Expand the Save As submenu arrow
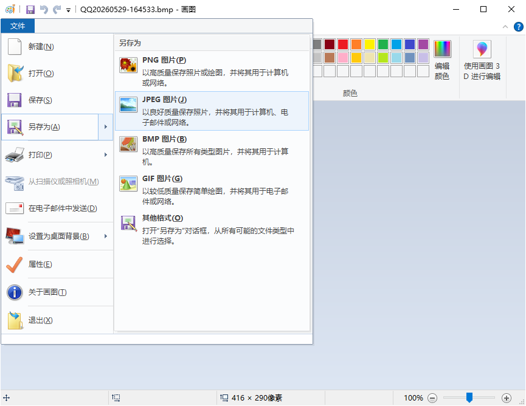Screen dimensions: 526x406 (x=106, y=127)
